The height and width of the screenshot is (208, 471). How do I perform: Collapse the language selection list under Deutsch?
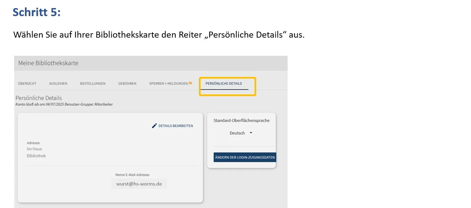[251, 133]
